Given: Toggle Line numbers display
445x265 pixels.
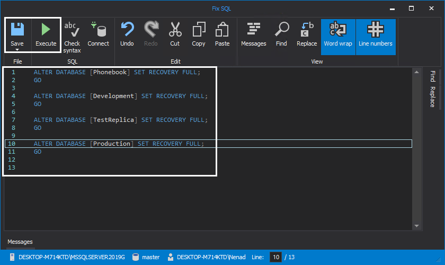Looking at the screenshot, I should [375, 34].
